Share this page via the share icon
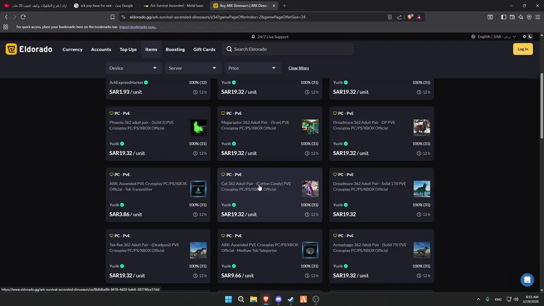The height and width of the screenshot is (306, 544). point(399,17)
